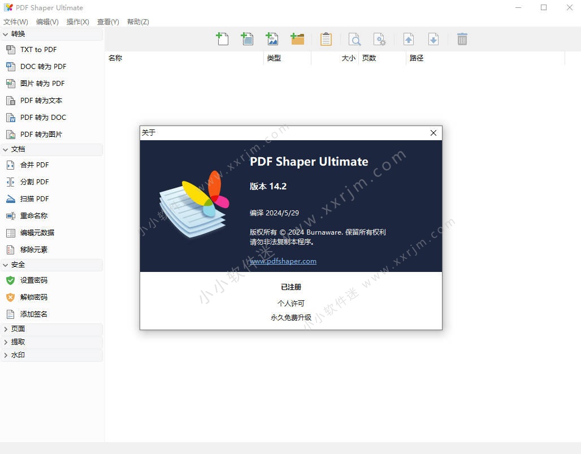Select the TXT to PDF label
The height and width of the screenshot is (454, 581).
click(x=38, y=49)
